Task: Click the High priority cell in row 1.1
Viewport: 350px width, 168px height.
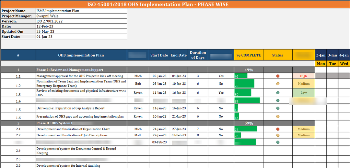Action: (304, 76)
